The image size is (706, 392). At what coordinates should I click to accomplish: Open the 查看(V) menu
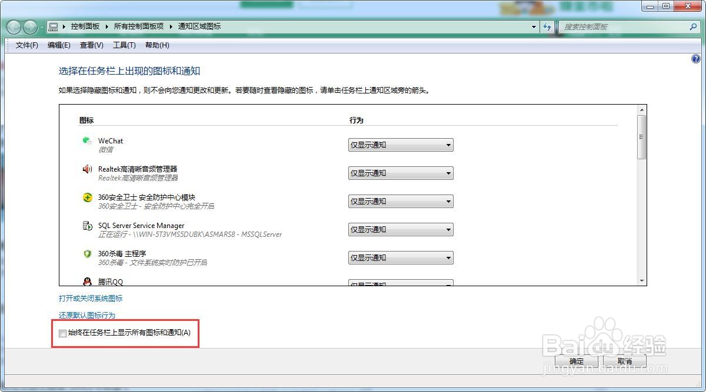pos(92,45)
